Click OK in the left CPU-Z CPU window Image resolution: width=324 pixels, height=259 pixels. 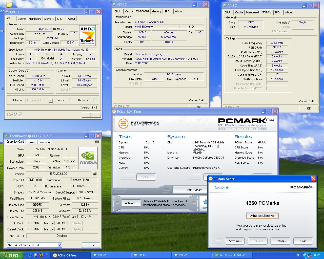(91, 115)
